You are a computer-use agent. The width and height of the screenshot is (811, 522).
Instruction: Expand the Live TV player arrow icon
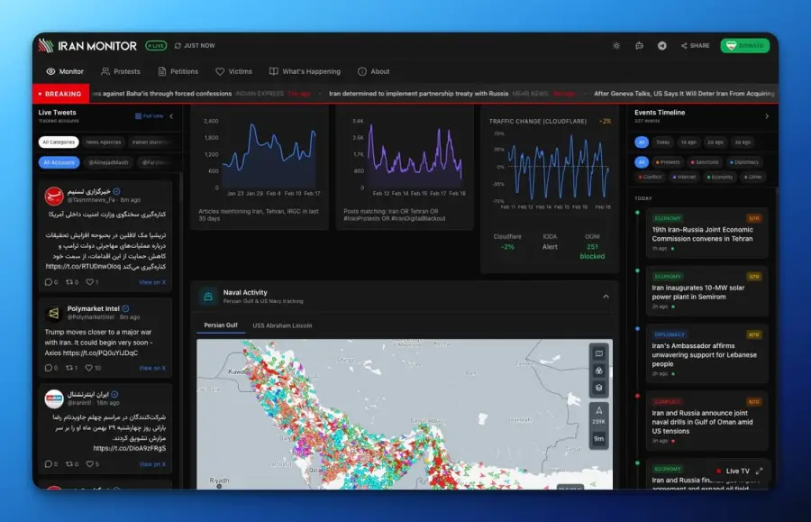coord(760,472)
